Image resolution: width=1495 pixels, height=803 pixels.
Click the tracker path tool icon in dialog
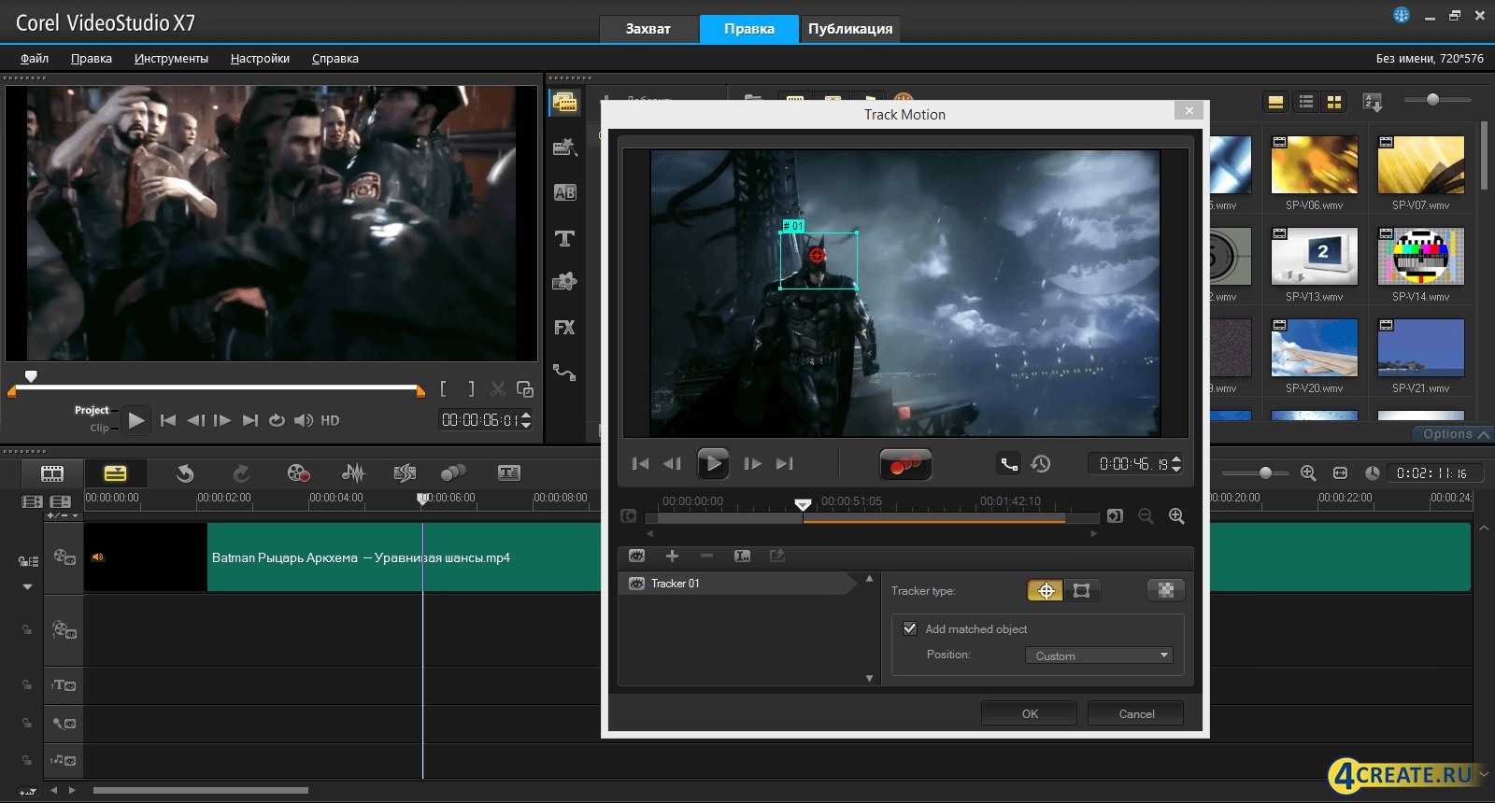pyautogui.click(x=1009, y=463)
